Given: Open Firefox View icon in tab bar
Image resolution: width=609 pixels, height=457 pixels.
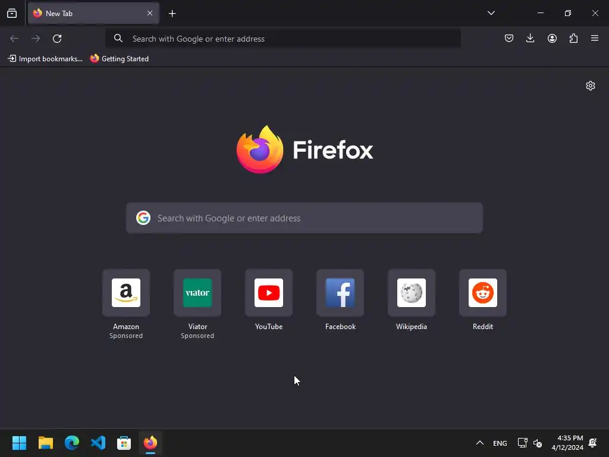Looking at the screenshot, I should tap(12, 13).
